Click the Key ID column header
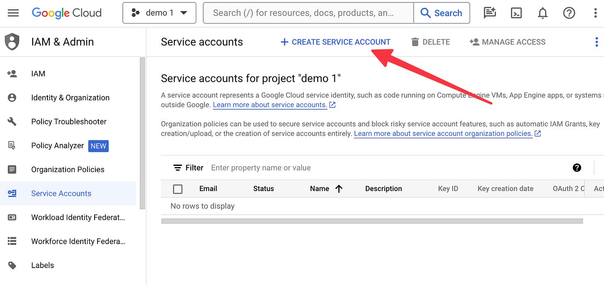Screen dimensions: 604x285 click(x=448, y=189)
